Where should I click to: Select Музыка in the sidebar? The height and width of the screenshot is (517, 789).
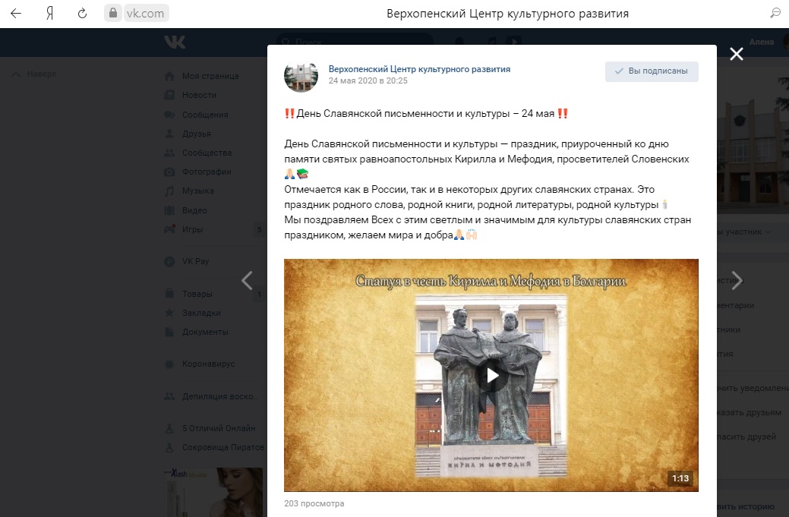pos(197,191)
